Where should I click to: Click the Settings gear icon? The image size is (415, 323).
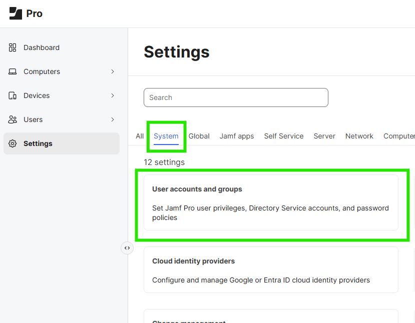click(13, 143)
